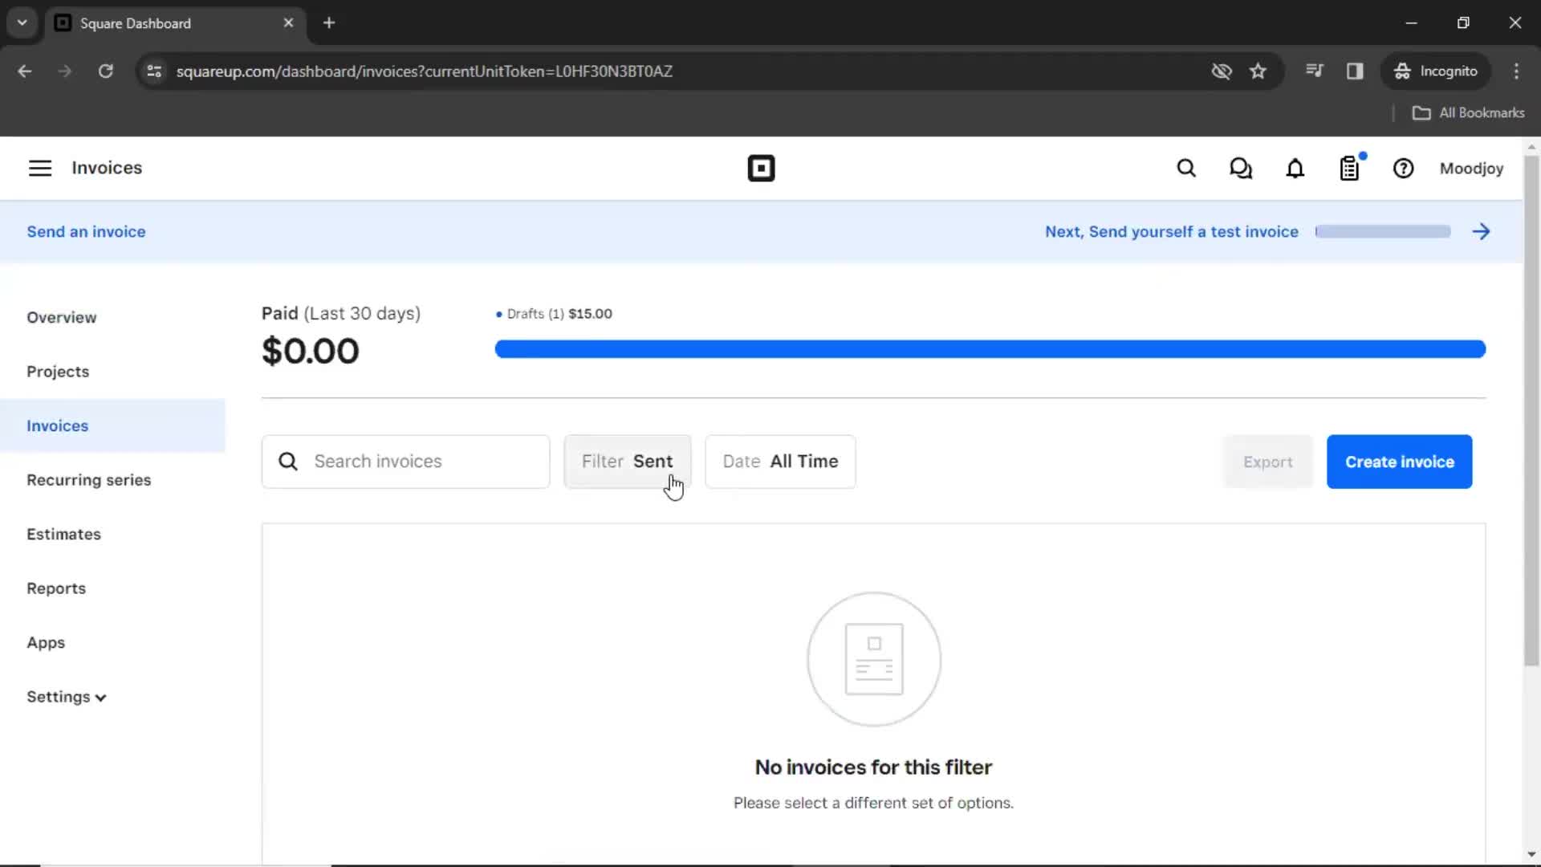Image resolution: width=1541 pixels, height=867 pixels.
Task: Click the hamburger menu icon
Action: coord(39,167)
